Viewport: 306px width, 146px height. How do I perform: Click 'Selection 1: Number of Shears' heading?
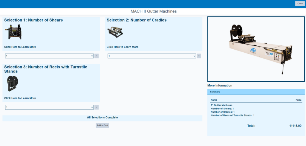pyautogui.click(x=33, y=20)
